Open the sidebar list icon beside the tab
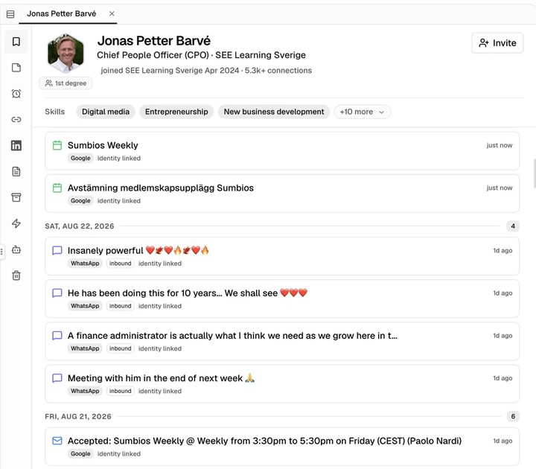Image resolution: width=536 pixels, height=469 pixels. (10, 14)
